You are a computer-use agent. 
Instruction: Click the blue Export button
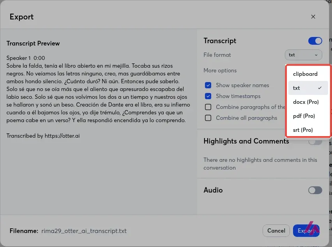[x=306, y=231]
